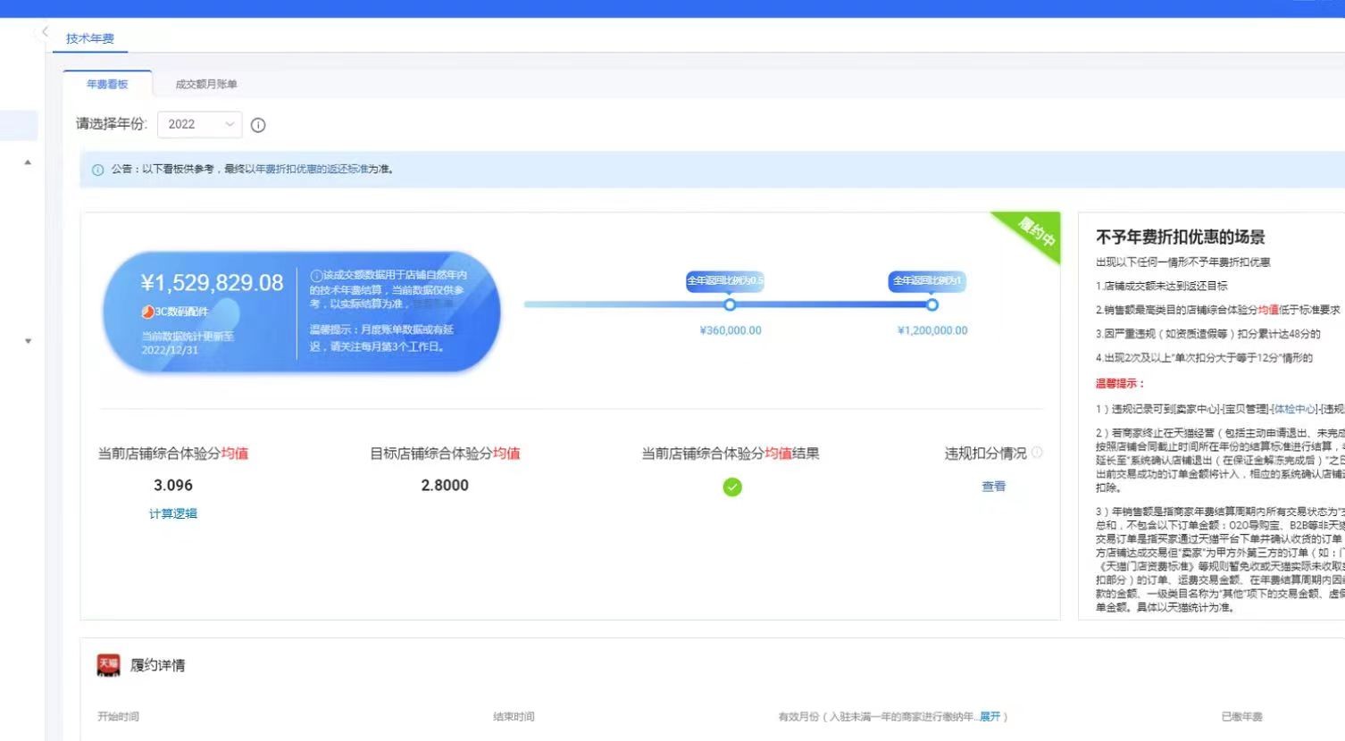Select the ¥360,000.00 progress marker

point(730,304)
